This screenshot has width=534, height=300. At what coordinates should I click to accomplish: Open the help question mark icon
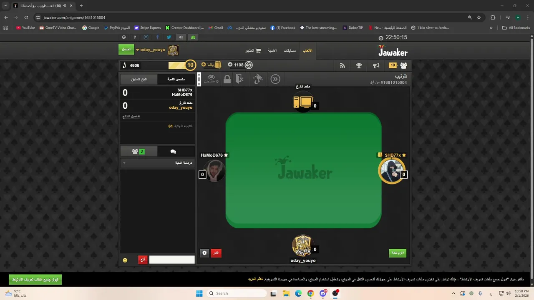(x=135, y=37)
